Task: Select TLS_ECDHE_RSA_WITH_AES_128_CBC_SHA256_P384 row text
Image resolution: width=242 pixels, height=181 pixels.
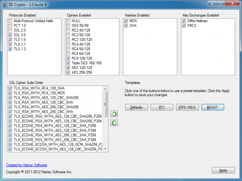Action: (x=58, y=121)
